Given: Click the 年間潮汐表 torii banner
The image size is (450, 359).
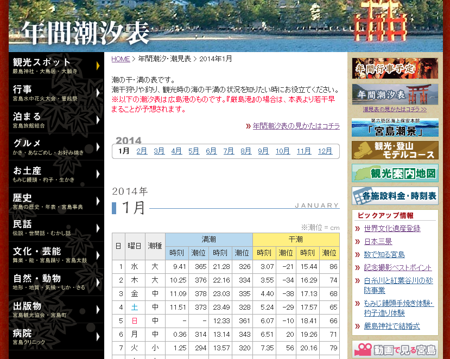Looking at the screenshot, I should (x=395, y=94).
